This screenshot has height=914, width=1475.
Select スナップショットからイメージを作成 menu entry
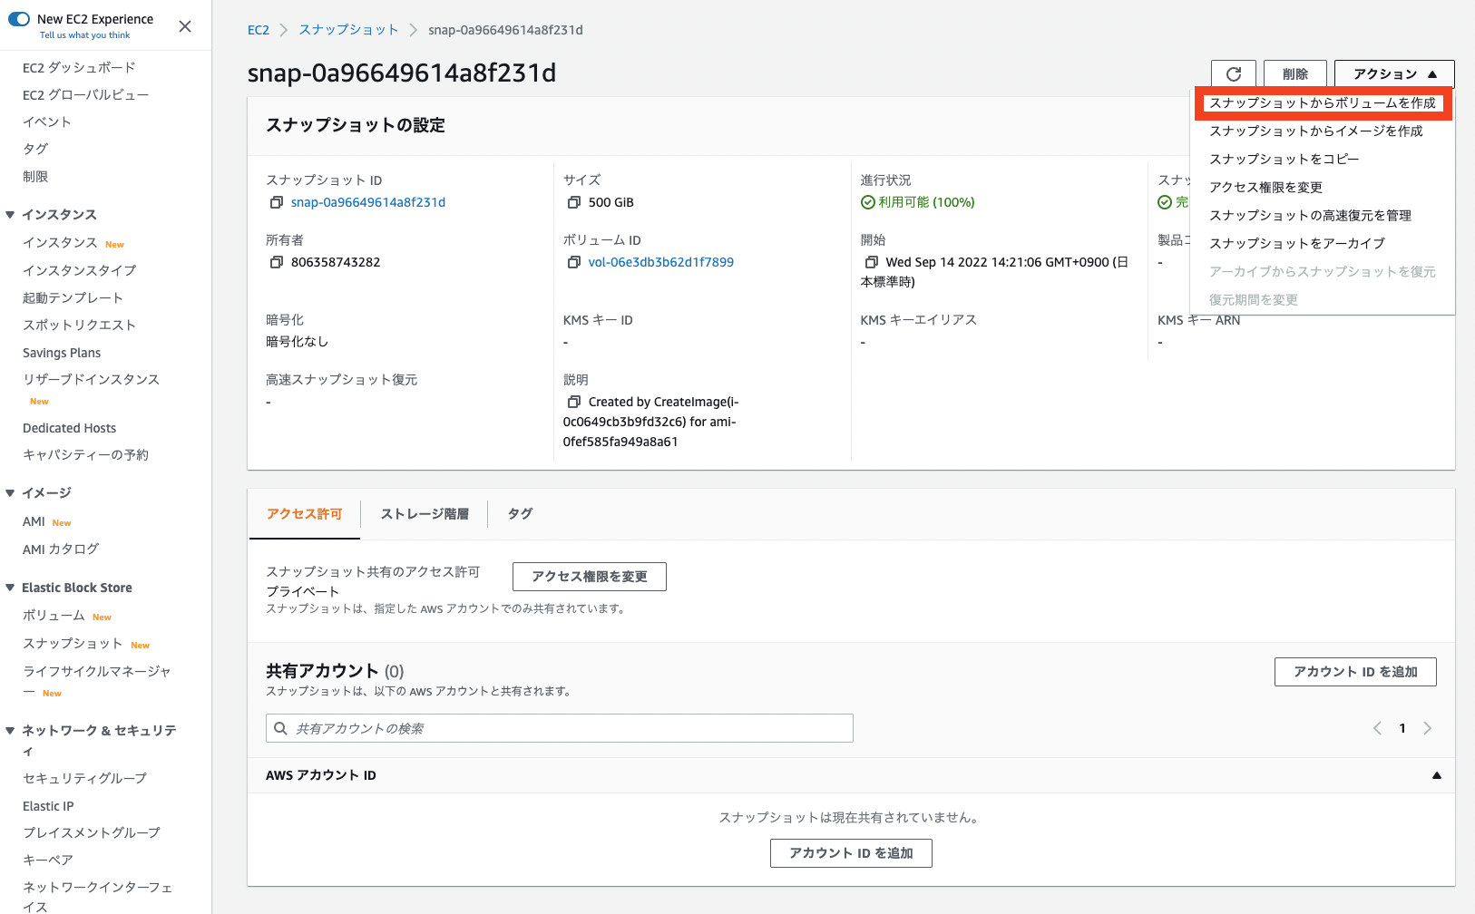point(1323,131)
